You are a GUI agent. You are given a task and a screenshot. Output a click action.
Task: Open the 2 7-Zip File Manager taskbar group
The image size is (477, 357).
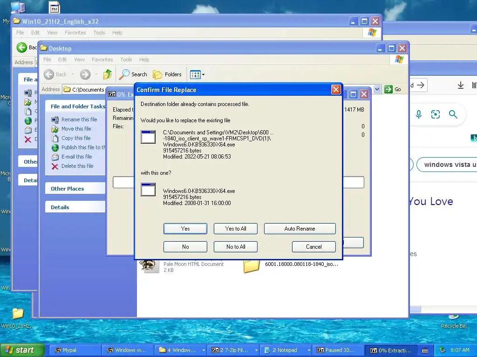pyautogui.click(x=234, y=350)
